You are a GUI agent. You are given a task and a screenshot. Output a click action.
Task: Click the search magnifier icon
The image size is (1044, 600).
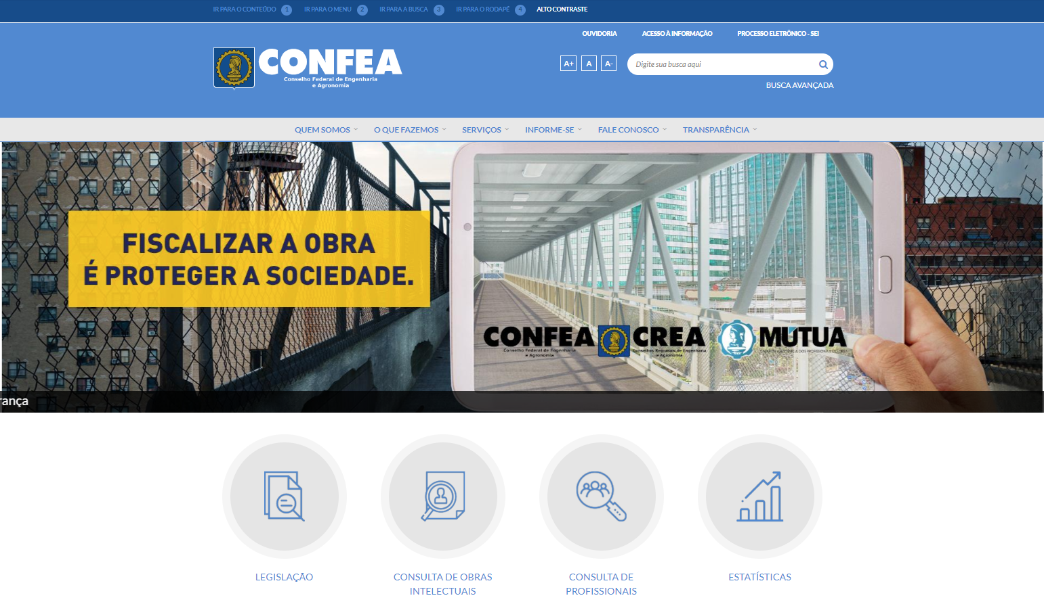click(823, 64)
